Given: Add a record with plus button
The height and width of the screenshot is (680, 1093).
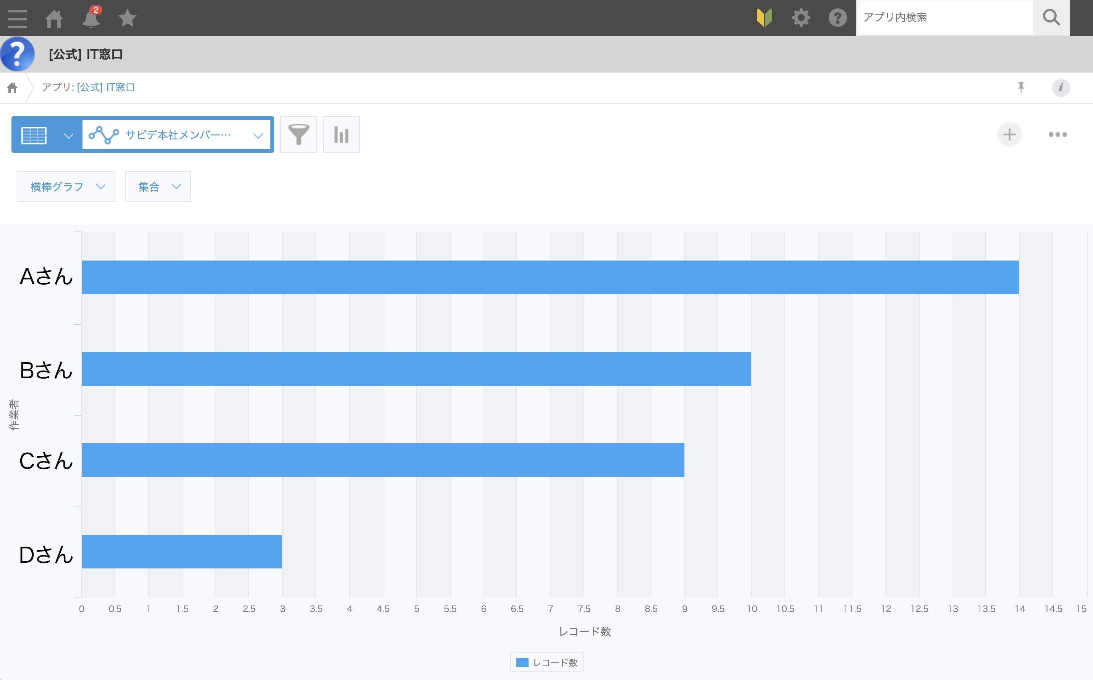Looking at the screenshot, I should coord(1010,134).
